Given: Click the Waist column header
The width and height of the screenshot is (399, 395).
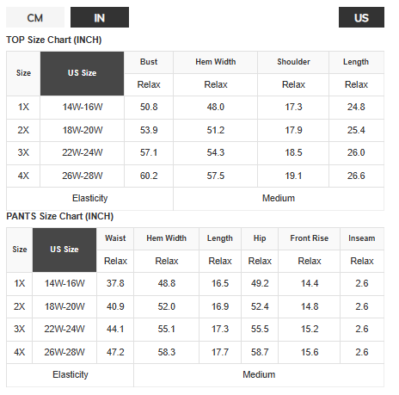Looking at the screenshot, I should coord(115,238).
